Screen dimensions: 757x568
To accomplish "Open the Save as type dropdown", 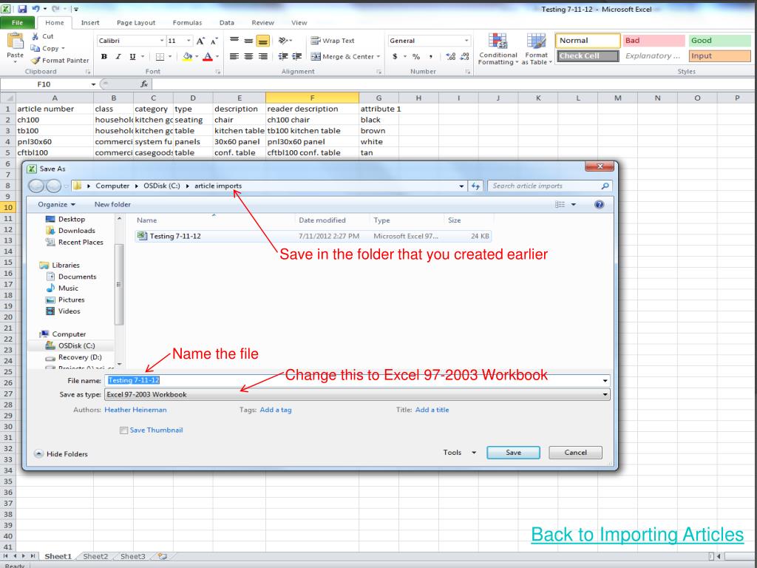I will [605, 395].
